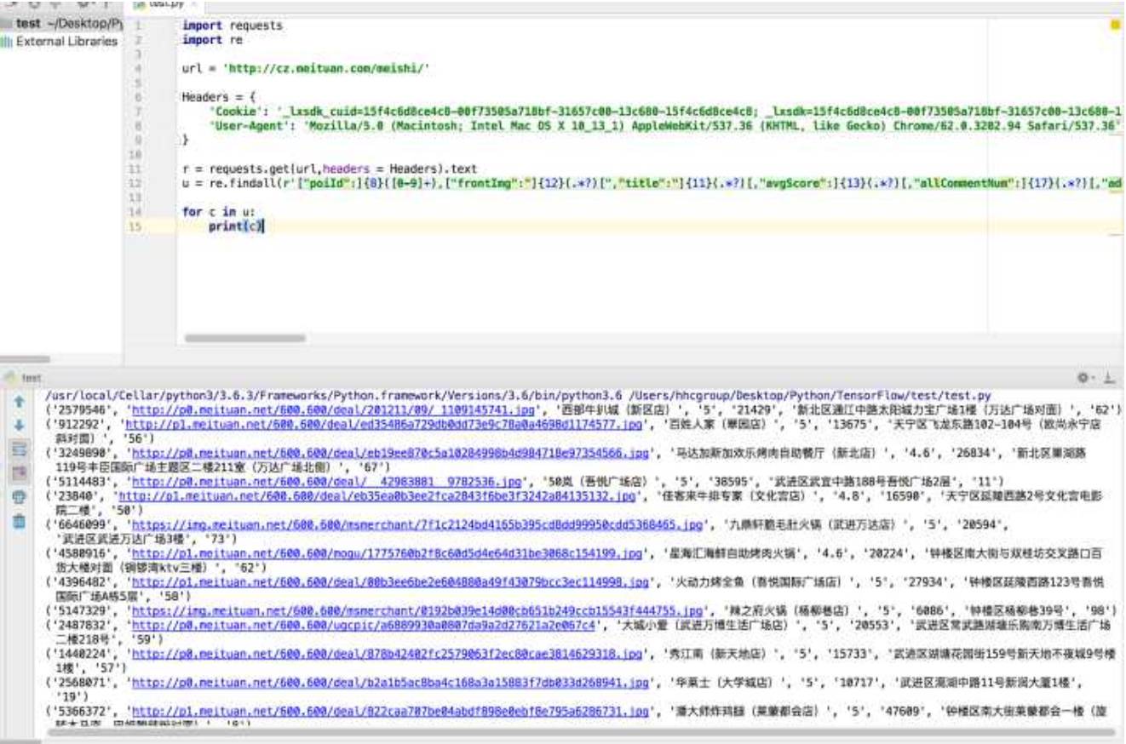This screenshot has height=744, width=1126.
Task: Select the test project root in the tree
Action: (x=61, y=24)
